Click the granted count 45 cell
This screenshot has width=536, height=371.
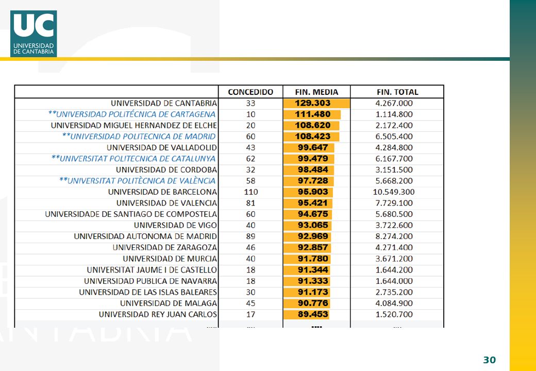coord(250,303)
